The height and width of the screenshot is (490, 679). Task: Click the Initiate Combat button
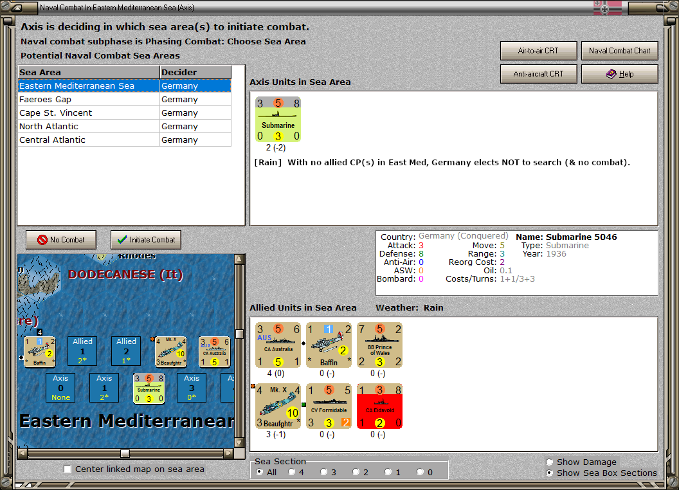pyautogui.click(x=146, y=240)
